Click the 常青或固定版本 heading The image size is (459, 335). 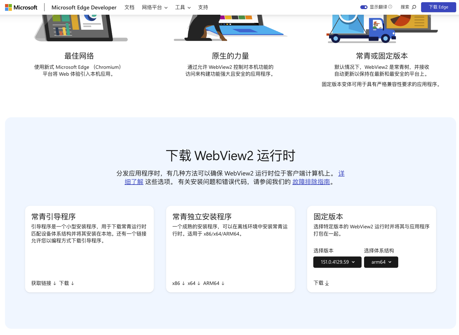[382, 56]
